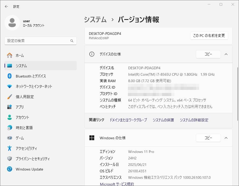
Task: Focus the 設定の検索 field
Action: 41,41
